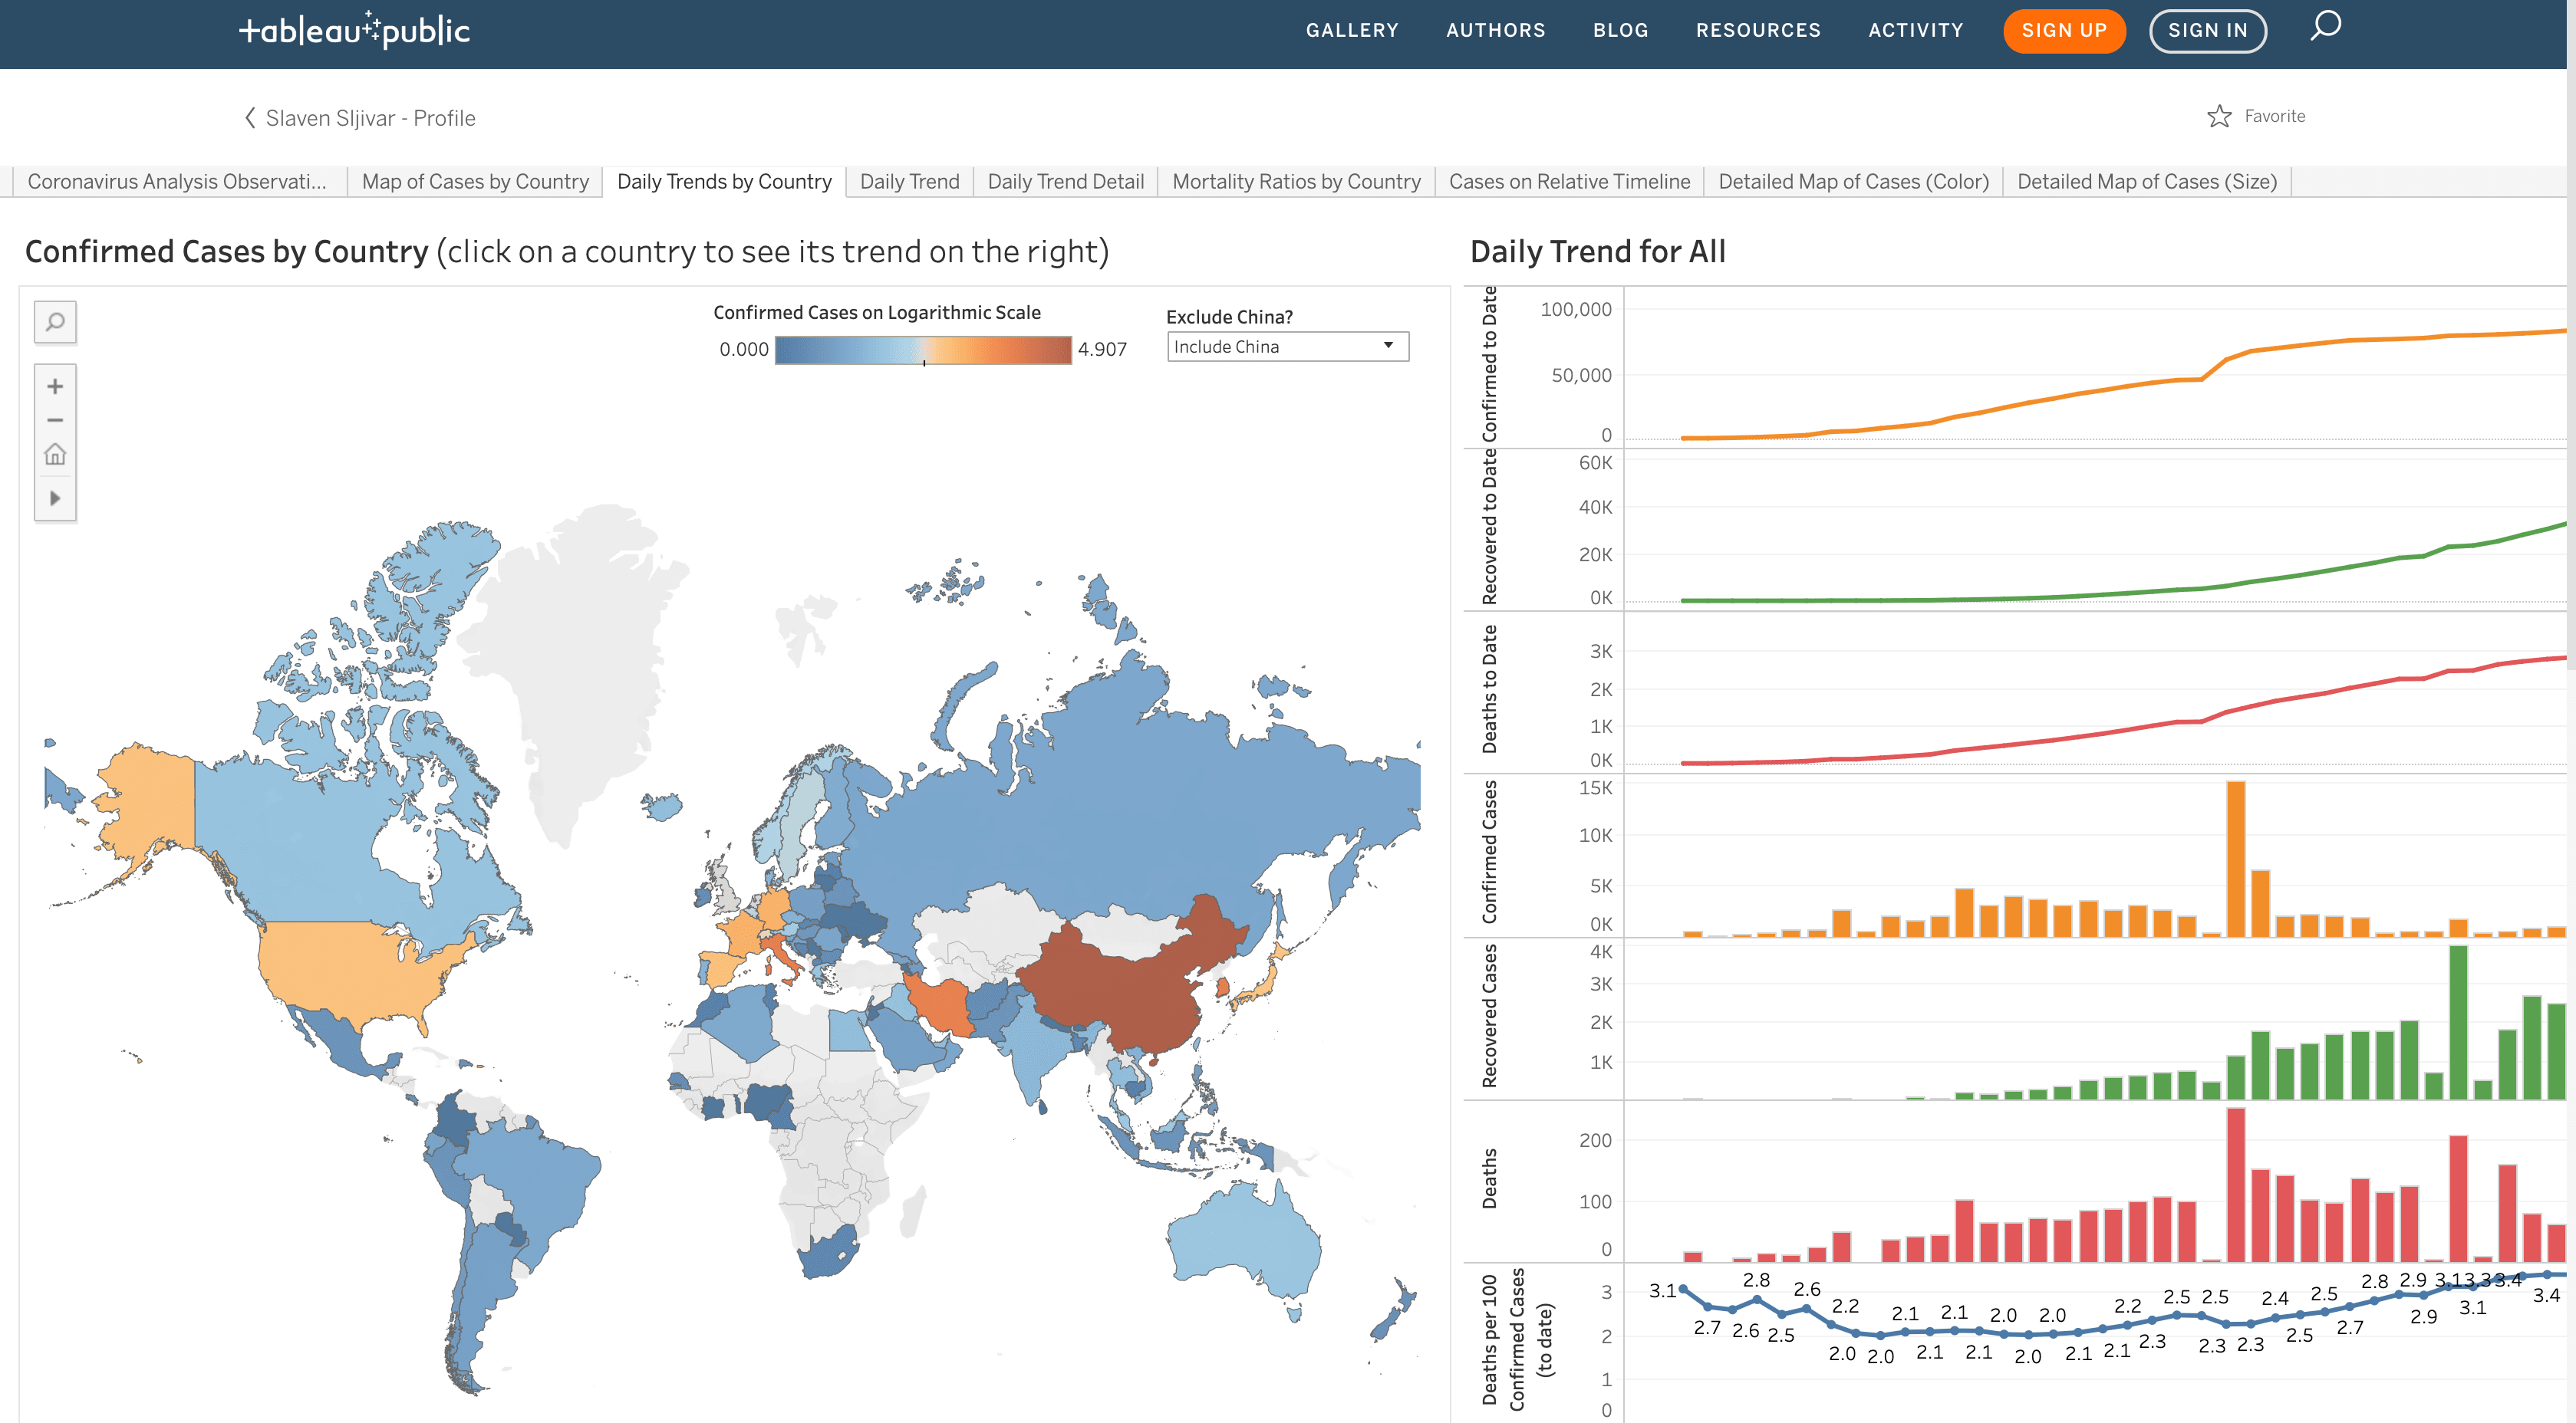Open the Gallery menu item
The width and height of the screenshot is (2576, 1423).
tap(1352, 30)
